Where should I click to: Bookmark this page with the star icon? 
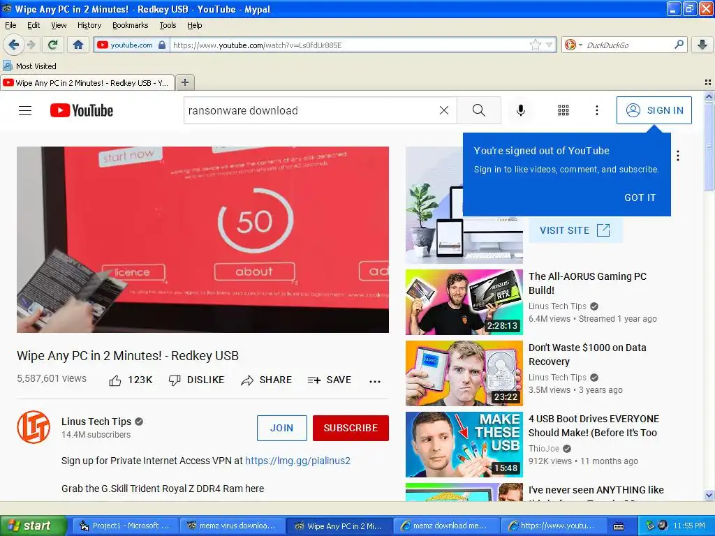coord(536,45)
